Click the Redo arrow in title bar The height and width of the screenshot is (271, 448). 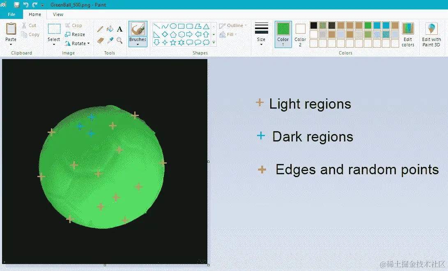(35, 5)
